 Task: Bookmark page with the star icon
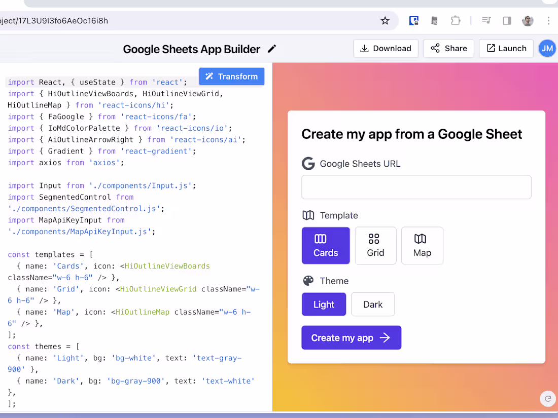pos(385,21)
